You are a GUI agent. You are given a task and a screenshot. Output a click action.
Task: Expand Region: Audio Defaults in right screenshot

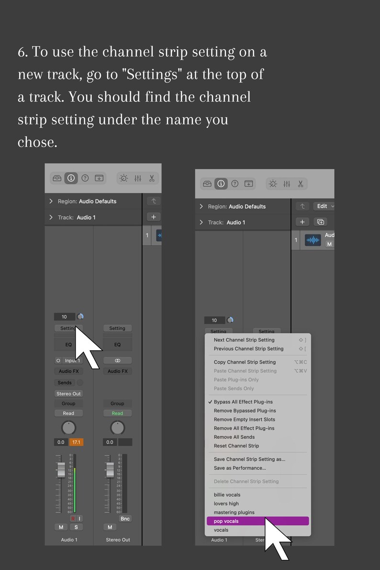(201, 206)
